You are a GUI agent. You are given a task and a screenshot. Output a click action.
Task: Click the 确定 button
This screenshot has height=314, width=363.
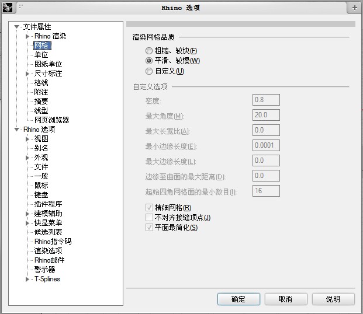pos(238,299)
